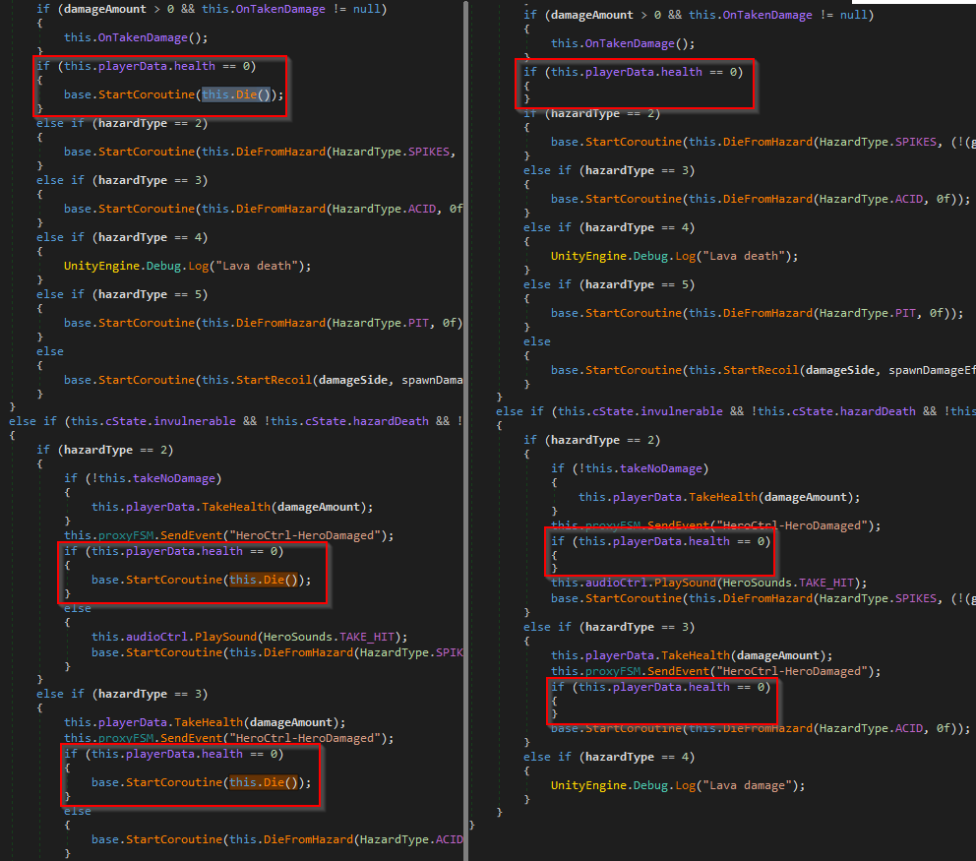This screenshot has height=861, width=976.
Task: Click this.StartRecoil in the right pane
Action: point(743,370)
